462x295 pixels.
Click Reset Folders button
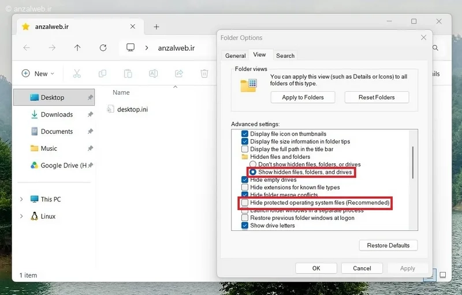(377, 97)
